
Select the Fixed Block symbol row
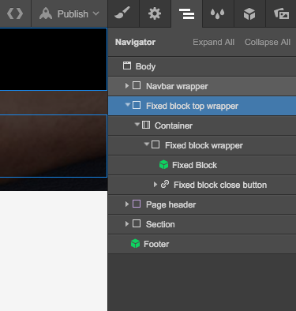click(x=202, y=165)
